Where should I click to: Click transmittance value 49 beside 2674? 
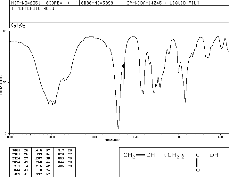pos(26,162)
